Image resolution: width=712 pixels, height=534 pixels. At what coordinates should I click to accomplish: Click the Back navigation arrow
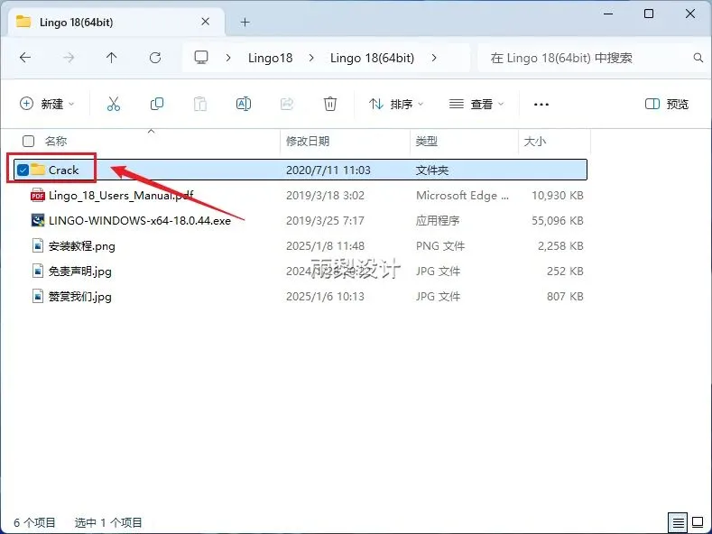(25, 58)
